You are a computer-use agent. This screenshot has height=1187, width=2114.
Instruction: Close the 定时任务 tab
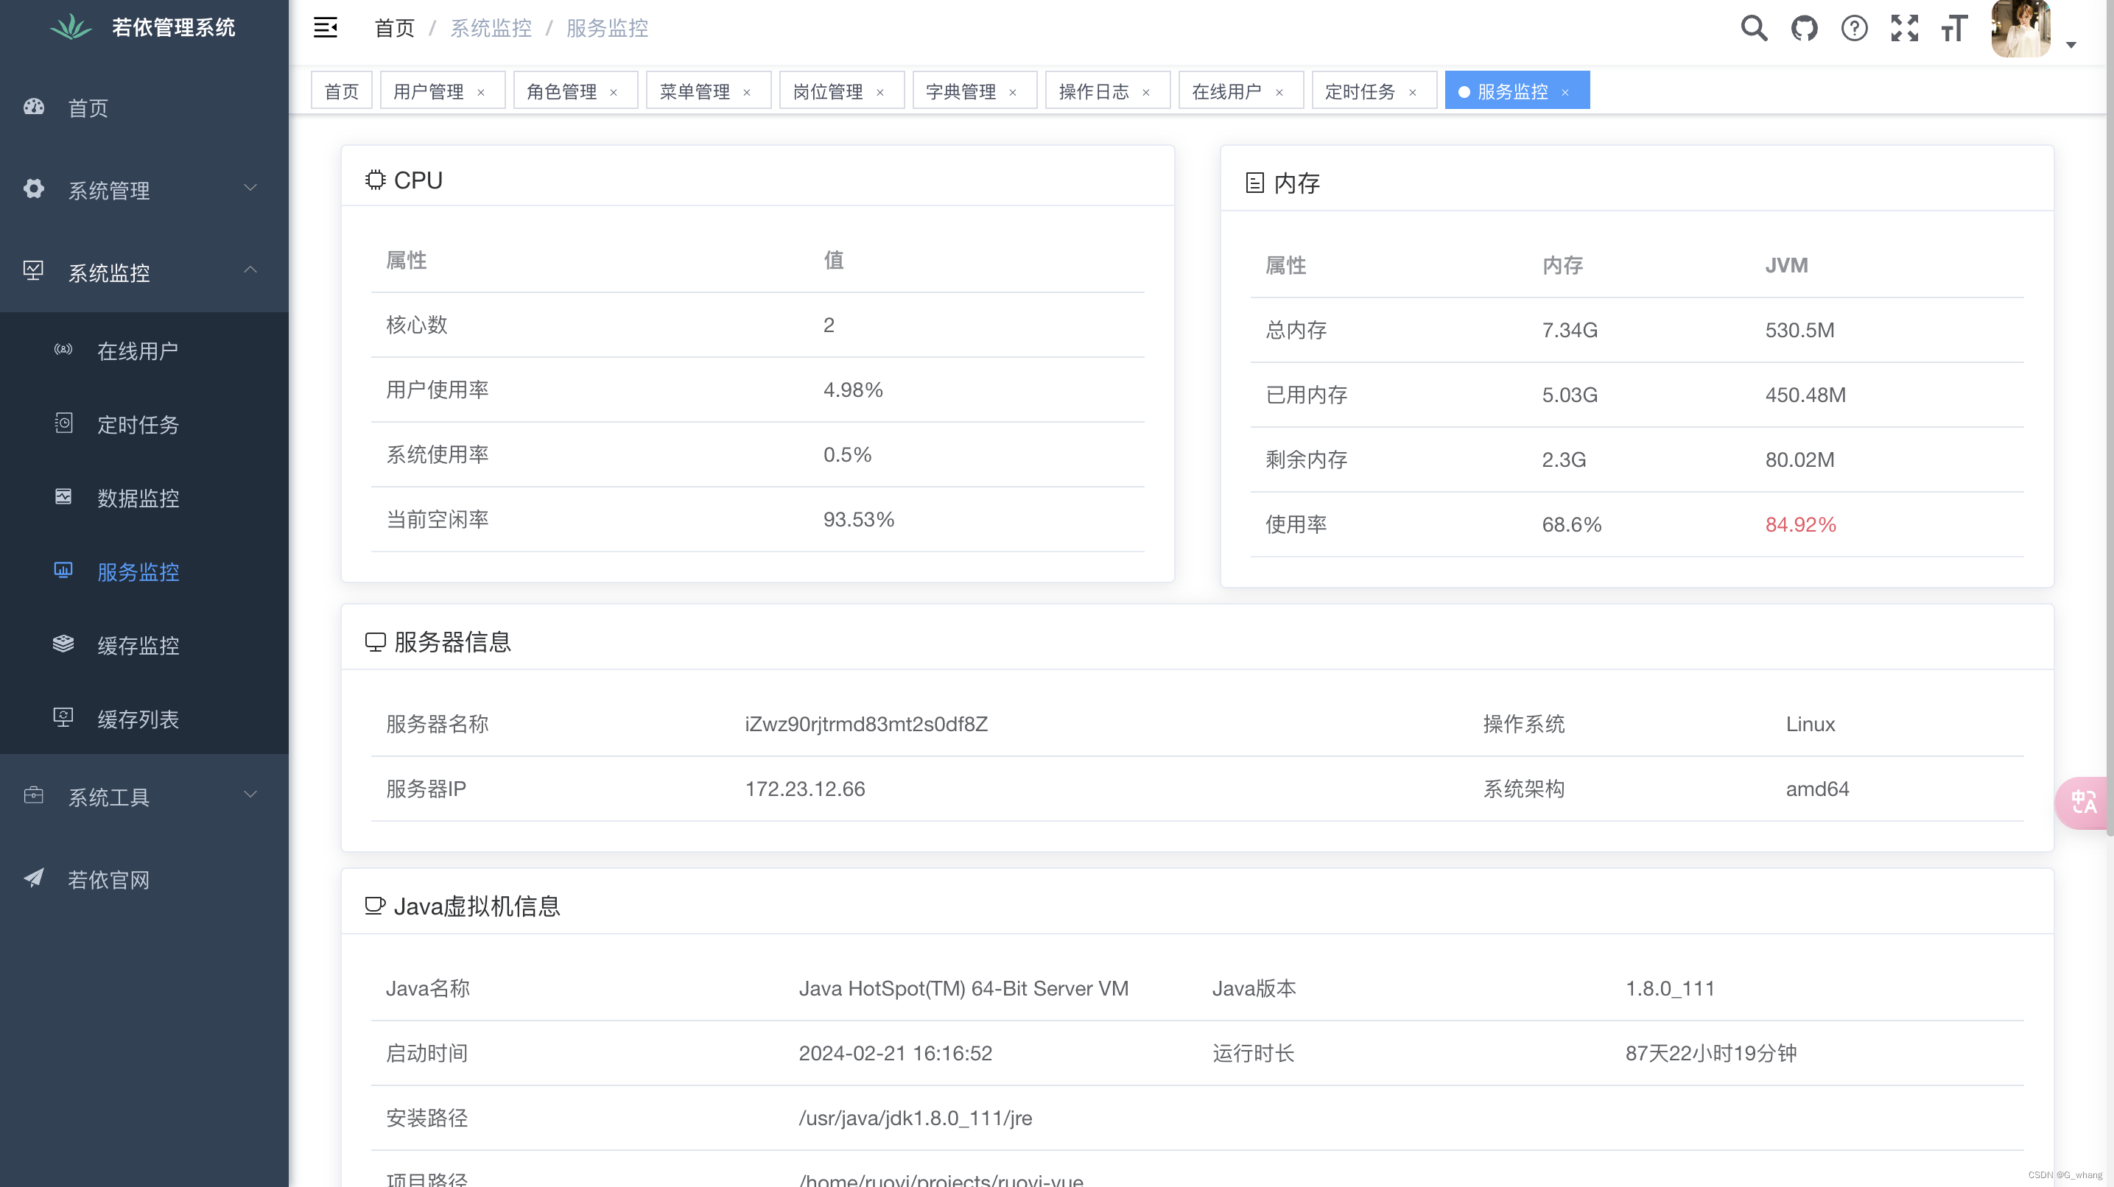[x=1412, y=92]
